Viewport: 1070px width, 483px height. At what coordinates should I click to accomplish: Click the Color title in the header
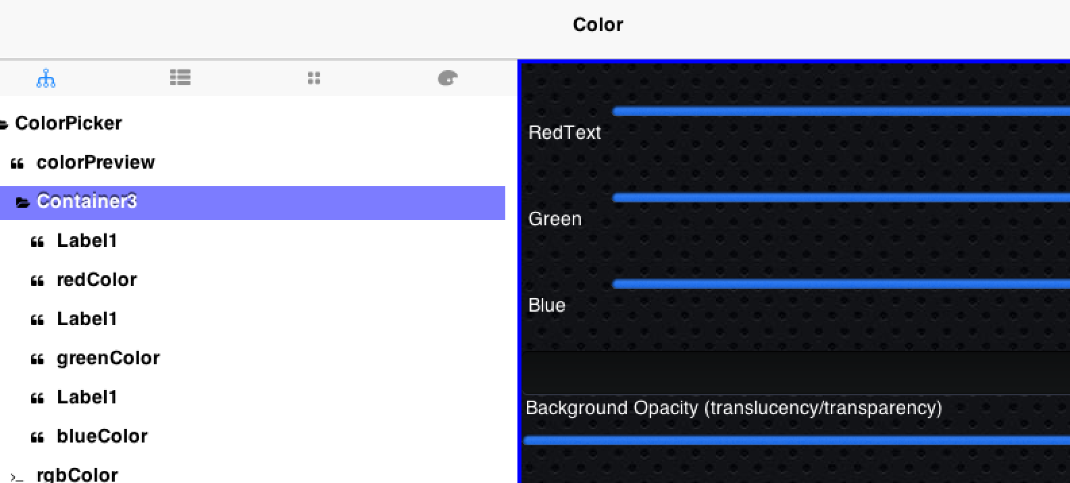coord(598,24)
